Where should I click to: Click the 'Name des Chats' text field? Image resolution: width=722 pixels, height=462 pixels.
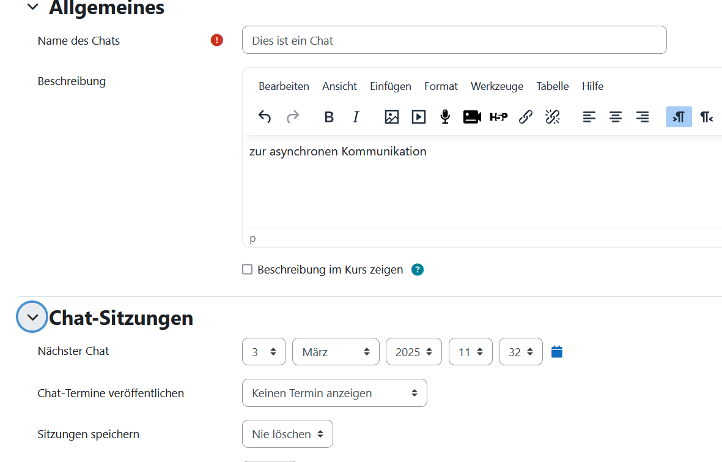[x=454, y=40]
